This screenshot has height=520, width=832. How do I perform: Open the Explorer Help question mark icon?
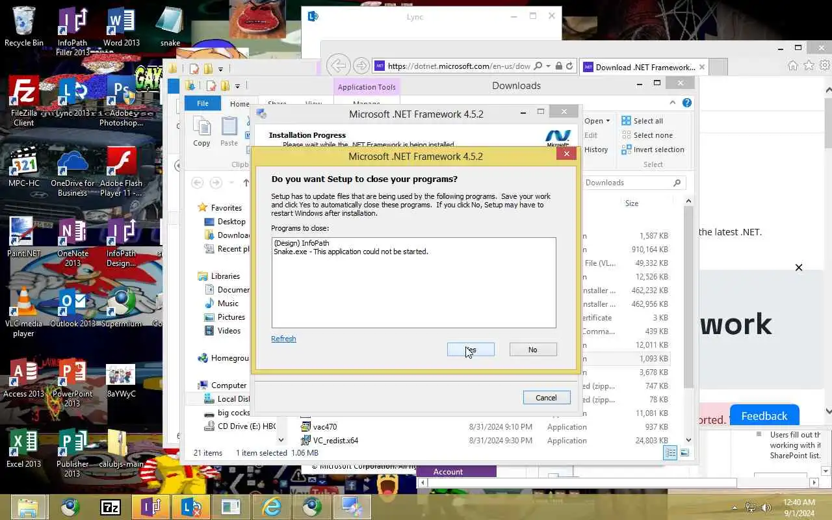coord(687,103)
